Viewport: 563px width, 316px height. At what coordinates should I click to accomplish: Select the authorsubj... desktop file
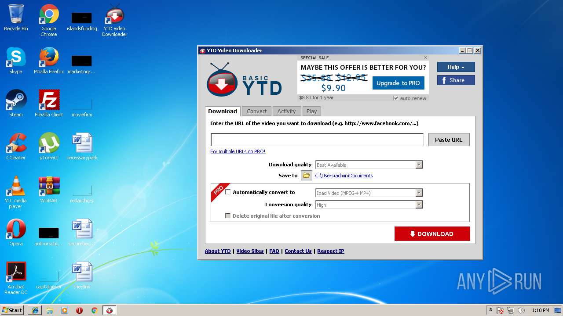point(49,236)
